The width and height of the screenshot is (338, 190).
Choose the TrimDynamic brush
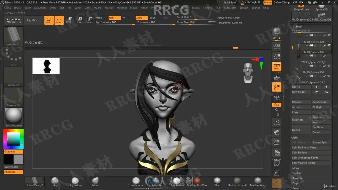[136, 182]
